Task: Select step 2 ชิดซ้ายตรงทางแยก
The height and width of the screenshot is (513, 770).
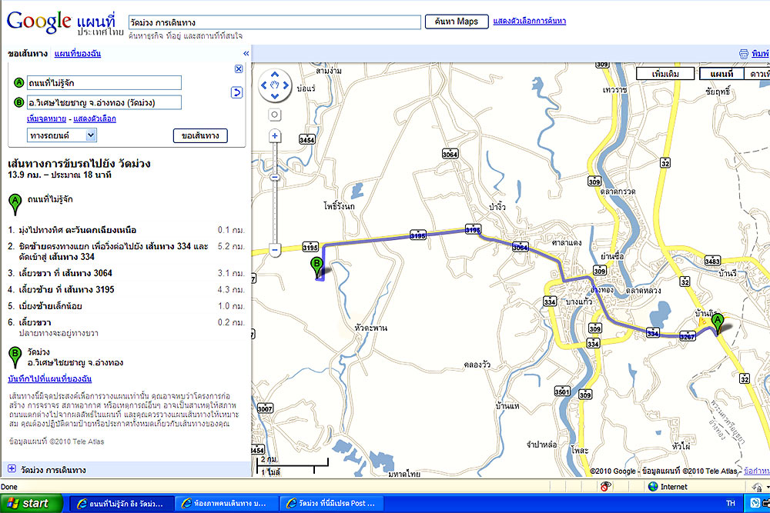Action: coord(126,251)
